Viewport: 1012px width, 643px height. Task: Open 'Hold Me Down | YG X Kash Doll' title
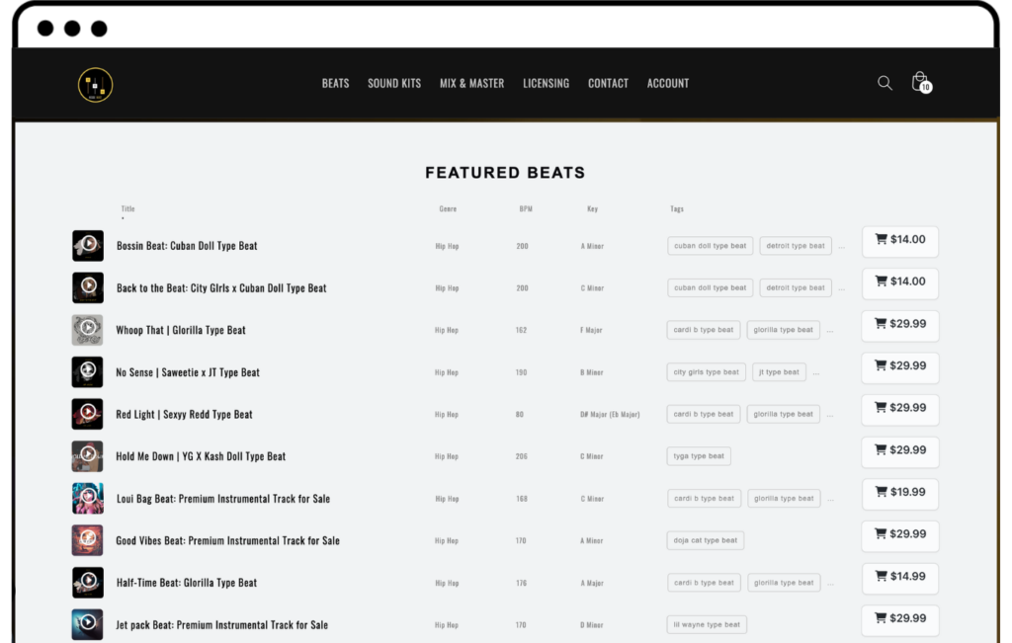[x=201, y=456]
